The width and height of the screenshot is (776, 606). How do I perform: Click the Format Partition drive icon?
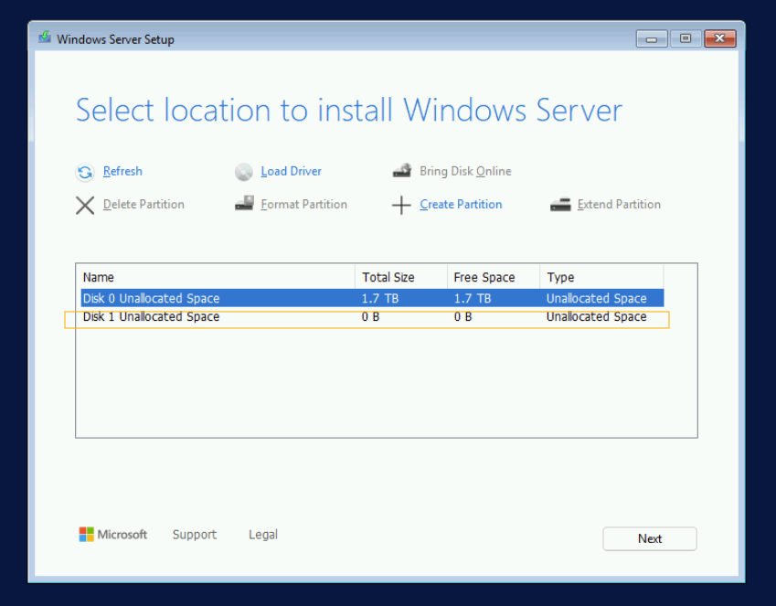(x=244, y=204)
